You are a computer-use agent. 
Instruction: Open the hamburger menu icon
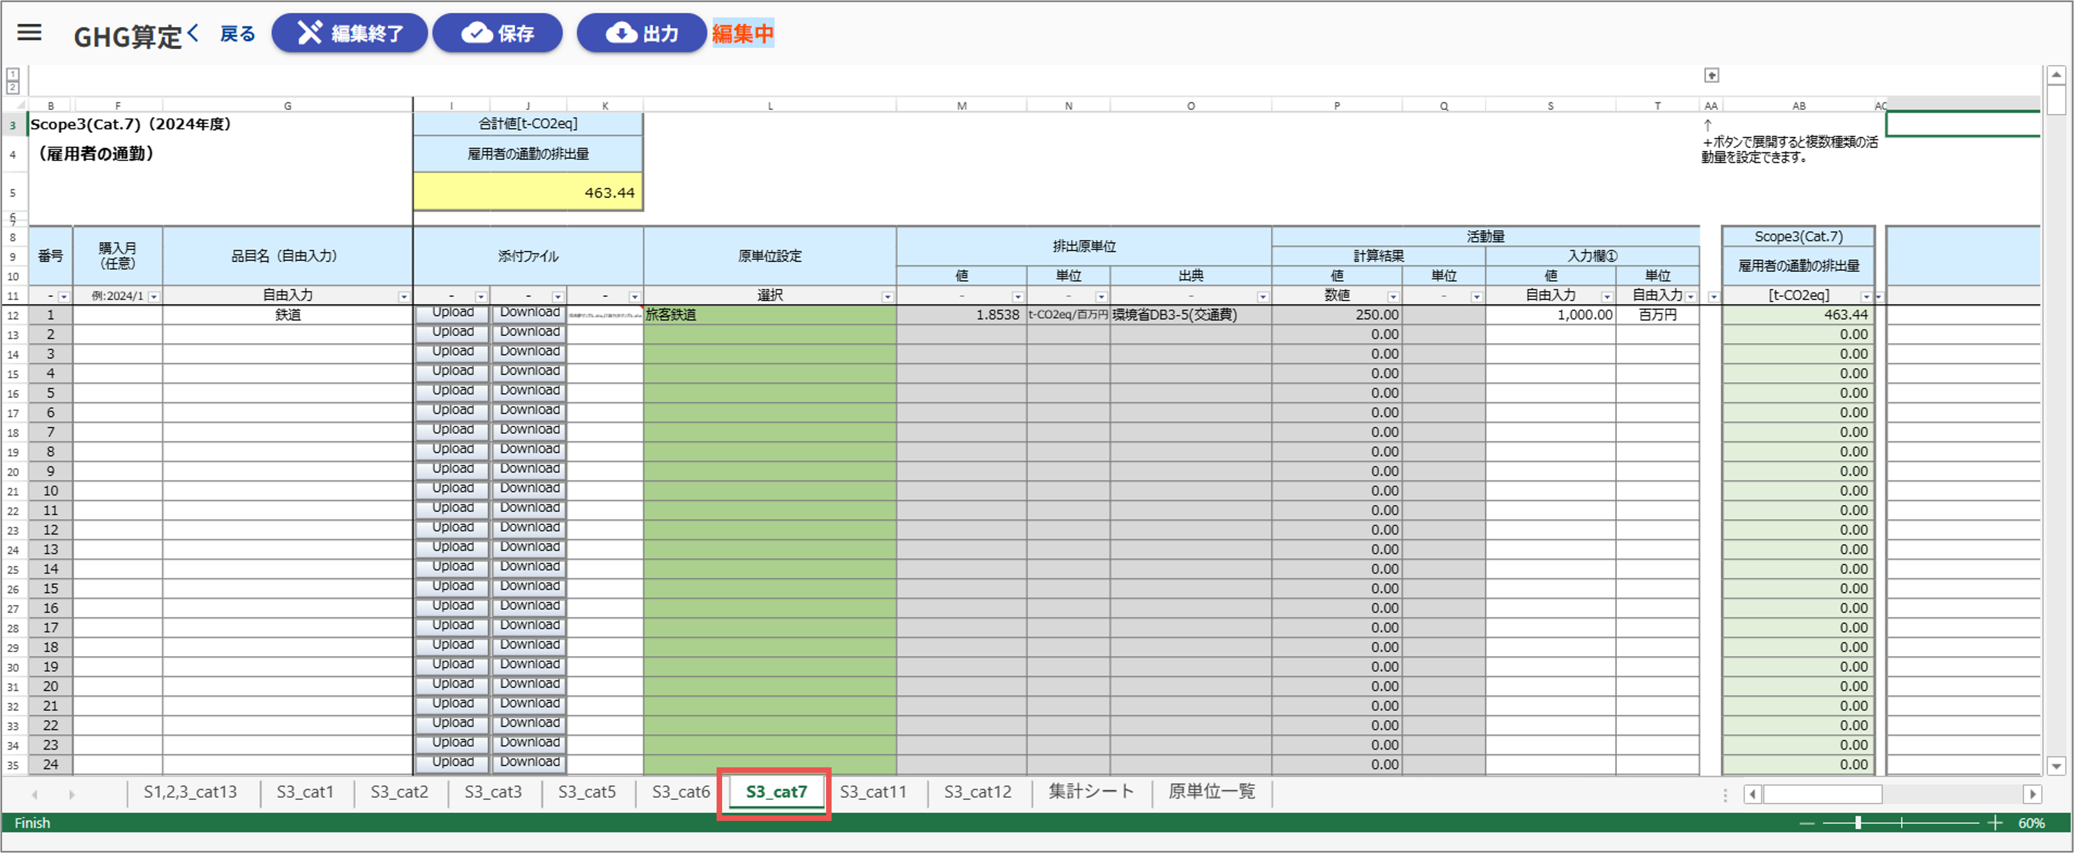[30, 33]
